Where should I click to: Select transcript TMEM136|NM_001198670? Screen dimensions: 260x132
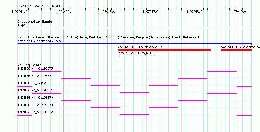[x=35, y=98]
